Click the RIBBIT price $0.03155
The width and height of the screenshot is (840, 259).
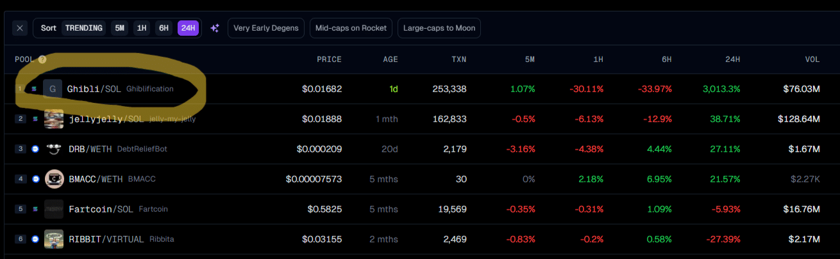[322, 239]
